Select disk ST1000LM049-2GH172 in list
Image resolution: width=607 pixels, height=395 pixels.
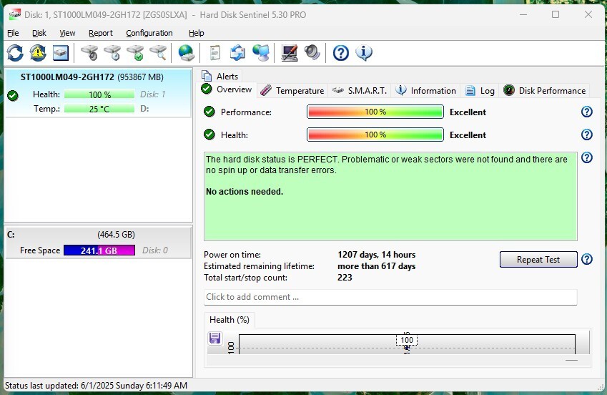click(99, 93)
